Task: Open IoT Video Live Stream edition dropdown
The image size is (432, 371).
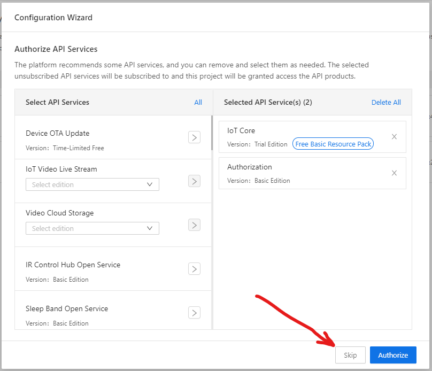Action: point(92,184)
